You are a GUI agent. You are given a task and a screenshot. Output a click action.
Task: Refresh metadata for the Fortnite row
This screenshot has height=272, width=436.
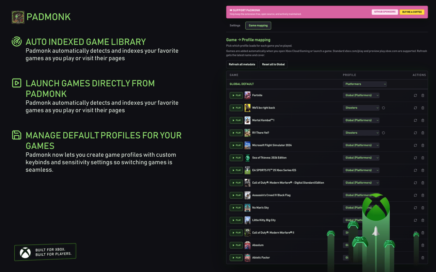(x=415, y=96)
